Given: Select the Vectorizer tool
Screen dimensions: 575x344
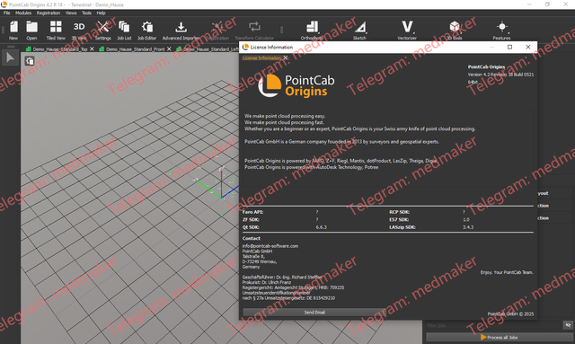Looking at the screenshot, I should tap(407, 30).
